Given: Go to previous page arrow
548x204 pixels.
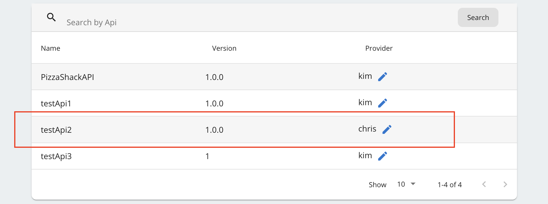Looking at the screenshot, I should pyautogui.click(x=484, y=184).
